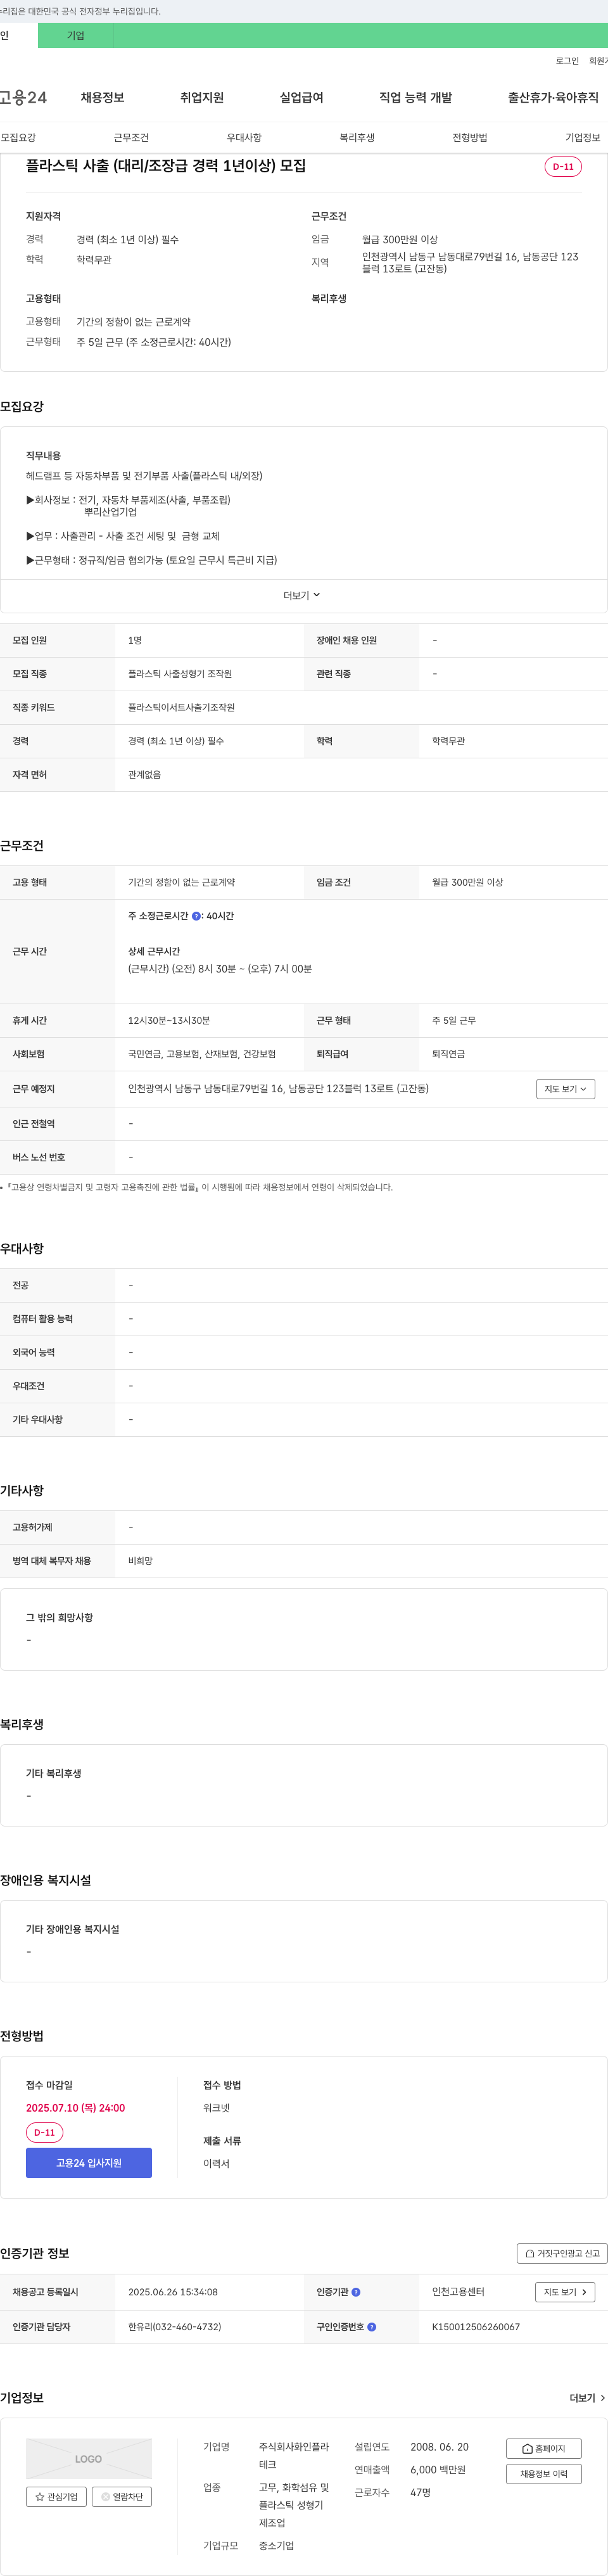
Task: Click 퇴직급여 value 퇴직연금
Action: coord(448,1054)
